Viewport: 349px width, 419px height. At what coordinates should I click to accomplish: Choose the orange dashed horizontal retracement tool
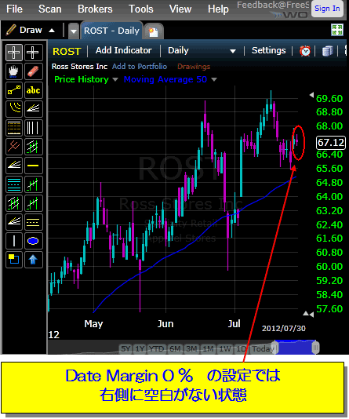(x=14, y=128)
